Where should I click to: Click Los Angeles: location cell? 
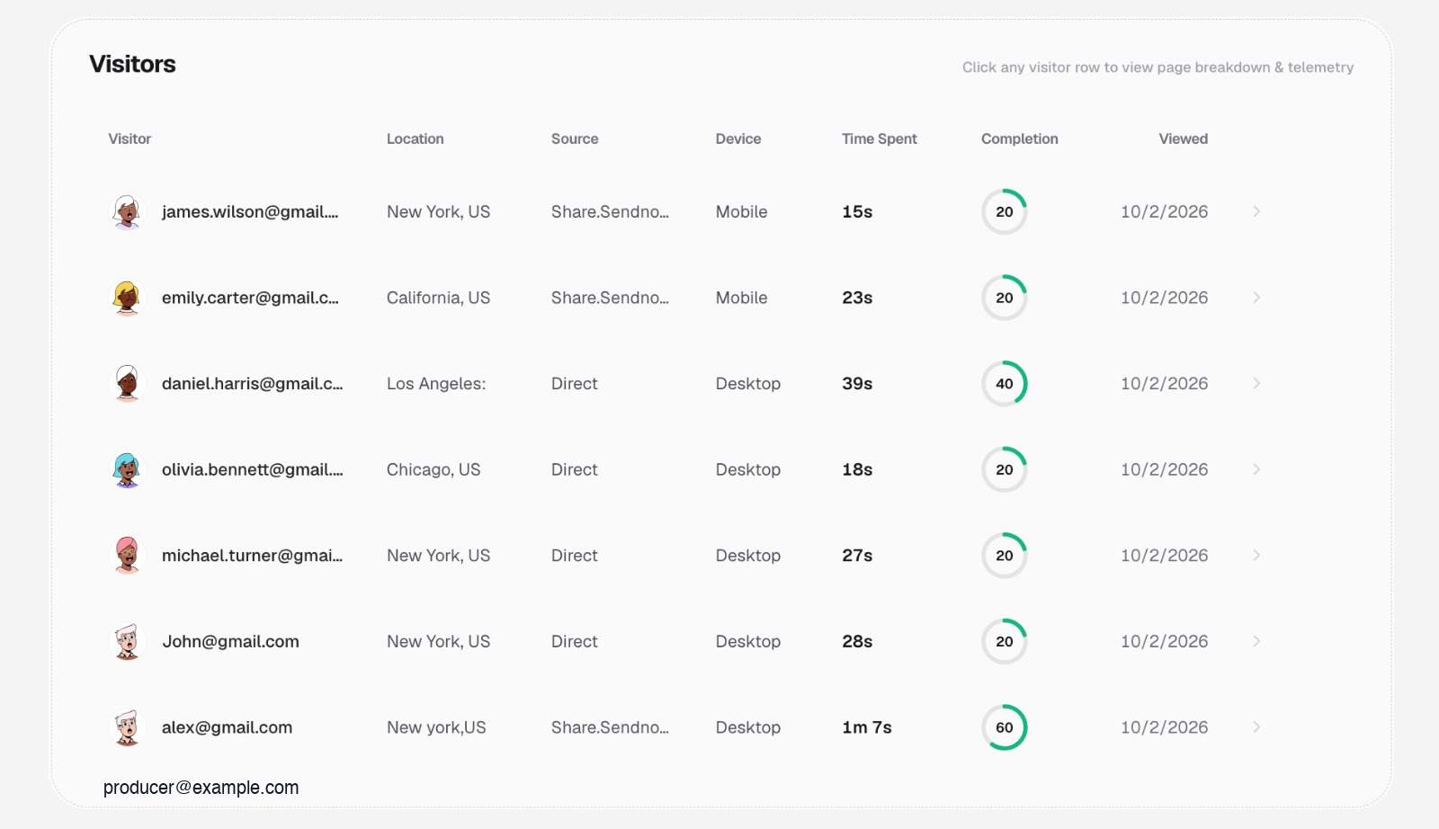436,384
